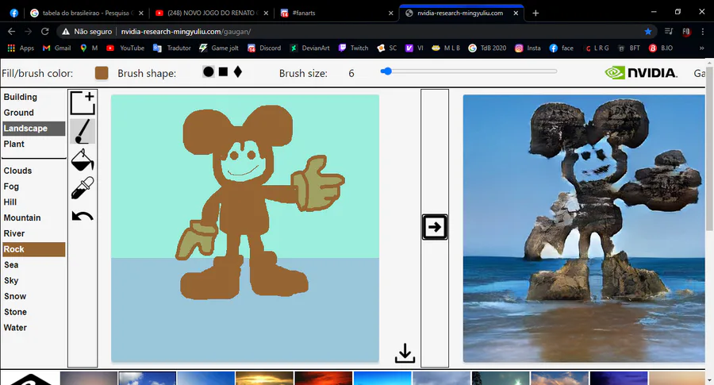Switch to the YouTube NOVO JOGO tab
714x385 pixels.
pos(211,13)
